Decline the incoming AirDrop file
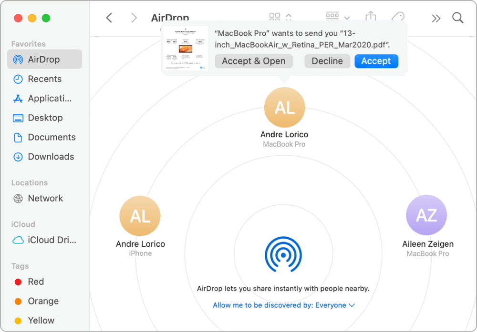The height and width of the screenshot is (332, 477). click(327, 61)
